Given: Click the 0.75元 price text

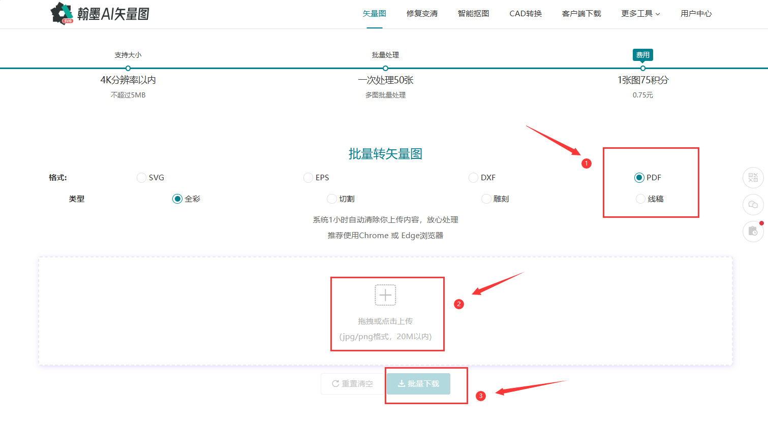Looking at the screenshot, I should [643, 95].
